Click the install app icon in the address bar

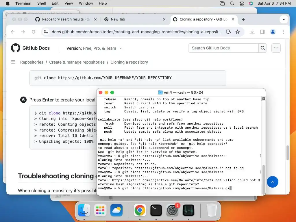click(228, 32)
